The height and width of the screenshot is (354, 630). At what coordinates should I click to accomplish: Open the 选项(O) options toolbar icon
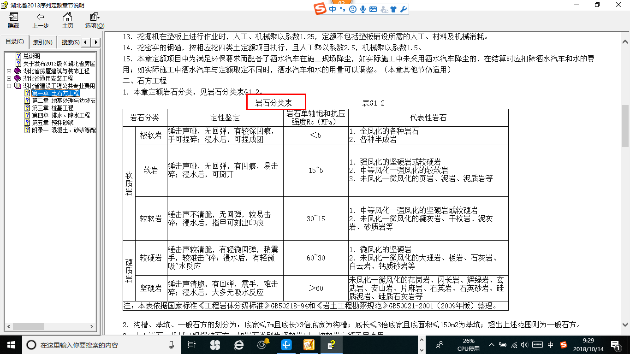coord(95,20)
